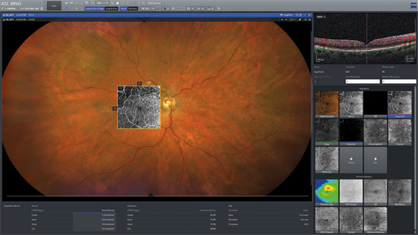Select the Thickness Map thumbnail

[x=327, y=193]
